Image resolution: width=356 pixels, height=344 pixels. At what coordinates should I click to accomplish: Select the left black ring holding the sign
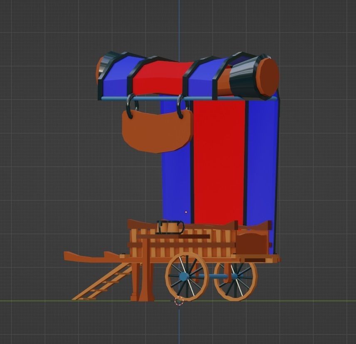pyautogui.click(x=132, y=106)
